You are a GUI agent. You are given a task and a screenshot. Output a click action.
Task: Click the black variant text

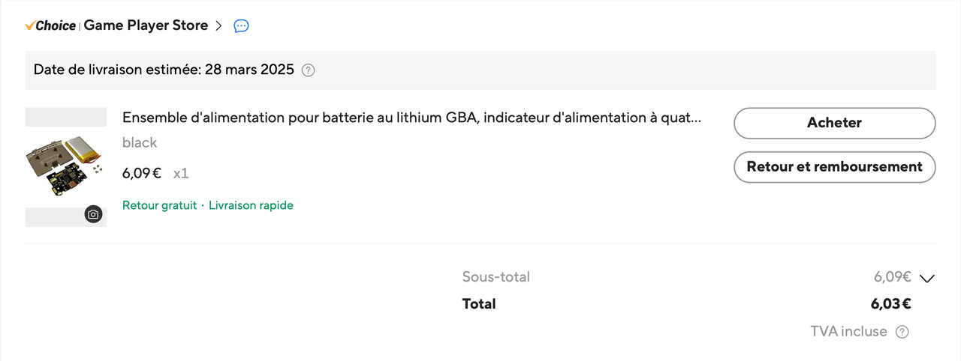point(140,142)
